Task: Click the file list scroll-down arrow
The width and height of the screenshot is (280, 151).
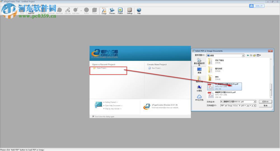Action: pos(271,97)
